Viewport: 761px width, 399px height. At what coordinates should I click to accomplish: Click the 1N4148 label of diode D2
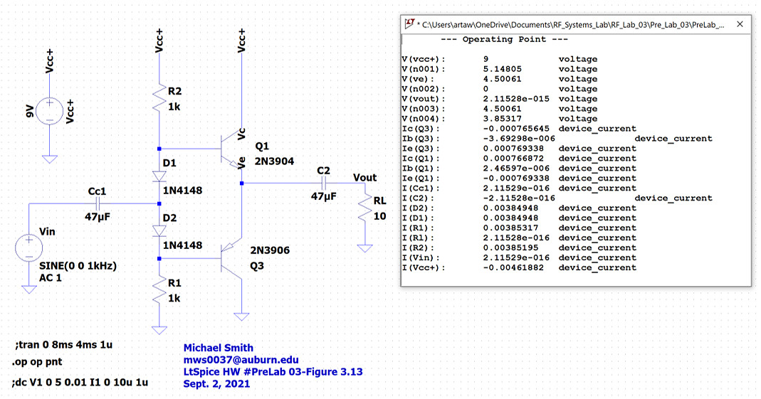pos(182,245)
